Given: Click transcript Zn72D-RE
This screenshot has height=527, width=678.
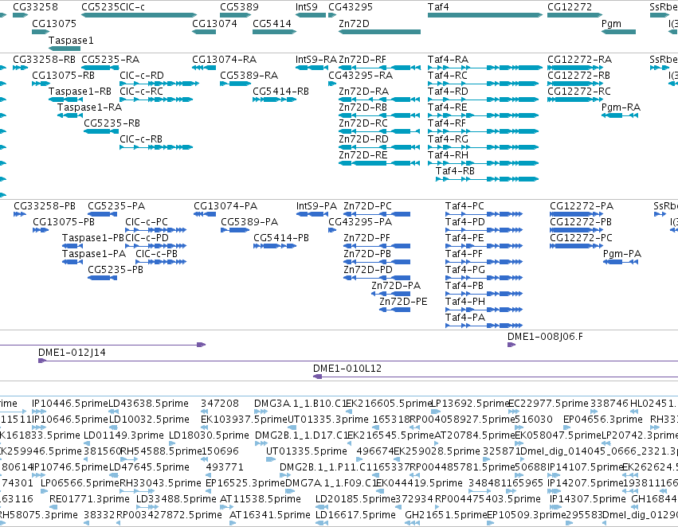Looking at the screenshot, I should [x=363, y=155].
